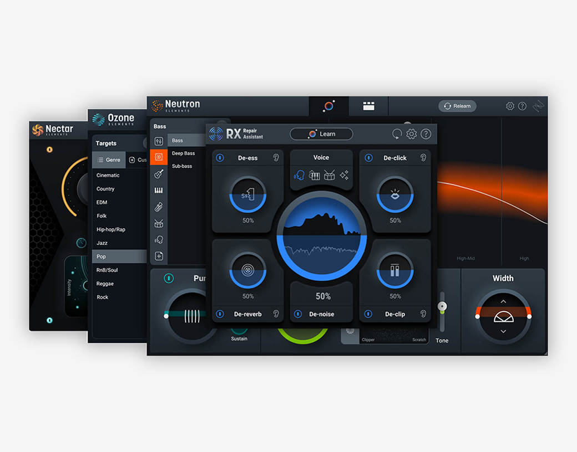Viewport: 577px width, 452px height.
Task: Click Relearn button in Neutron
Action: [457, 106]
